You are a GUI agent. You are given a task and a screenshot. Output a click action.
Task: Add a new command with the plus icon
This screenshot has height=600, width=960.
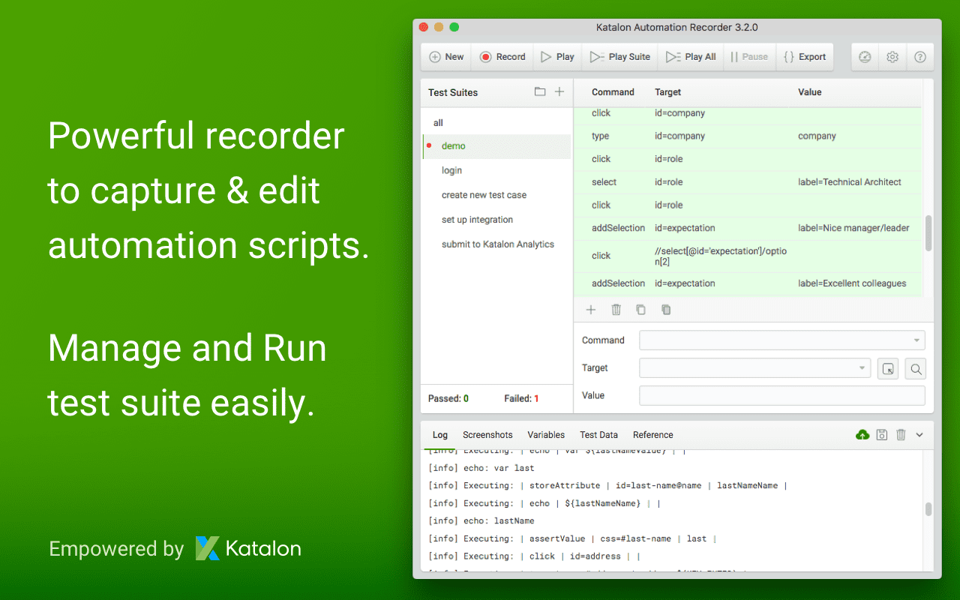(x=590, y=309)
